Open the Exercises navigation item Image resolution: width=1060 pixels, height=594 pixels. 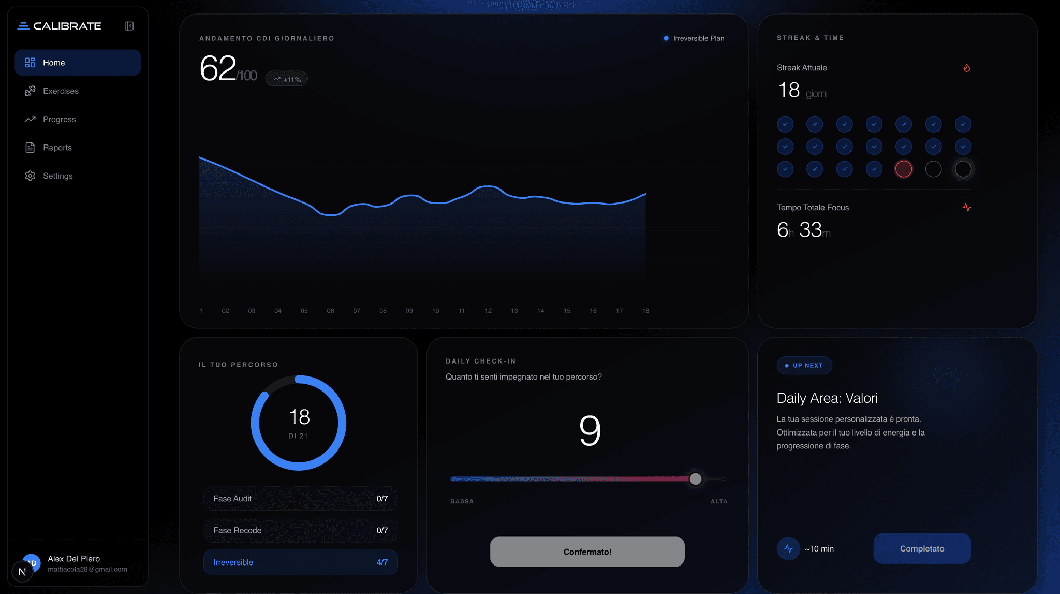[61, 91]
